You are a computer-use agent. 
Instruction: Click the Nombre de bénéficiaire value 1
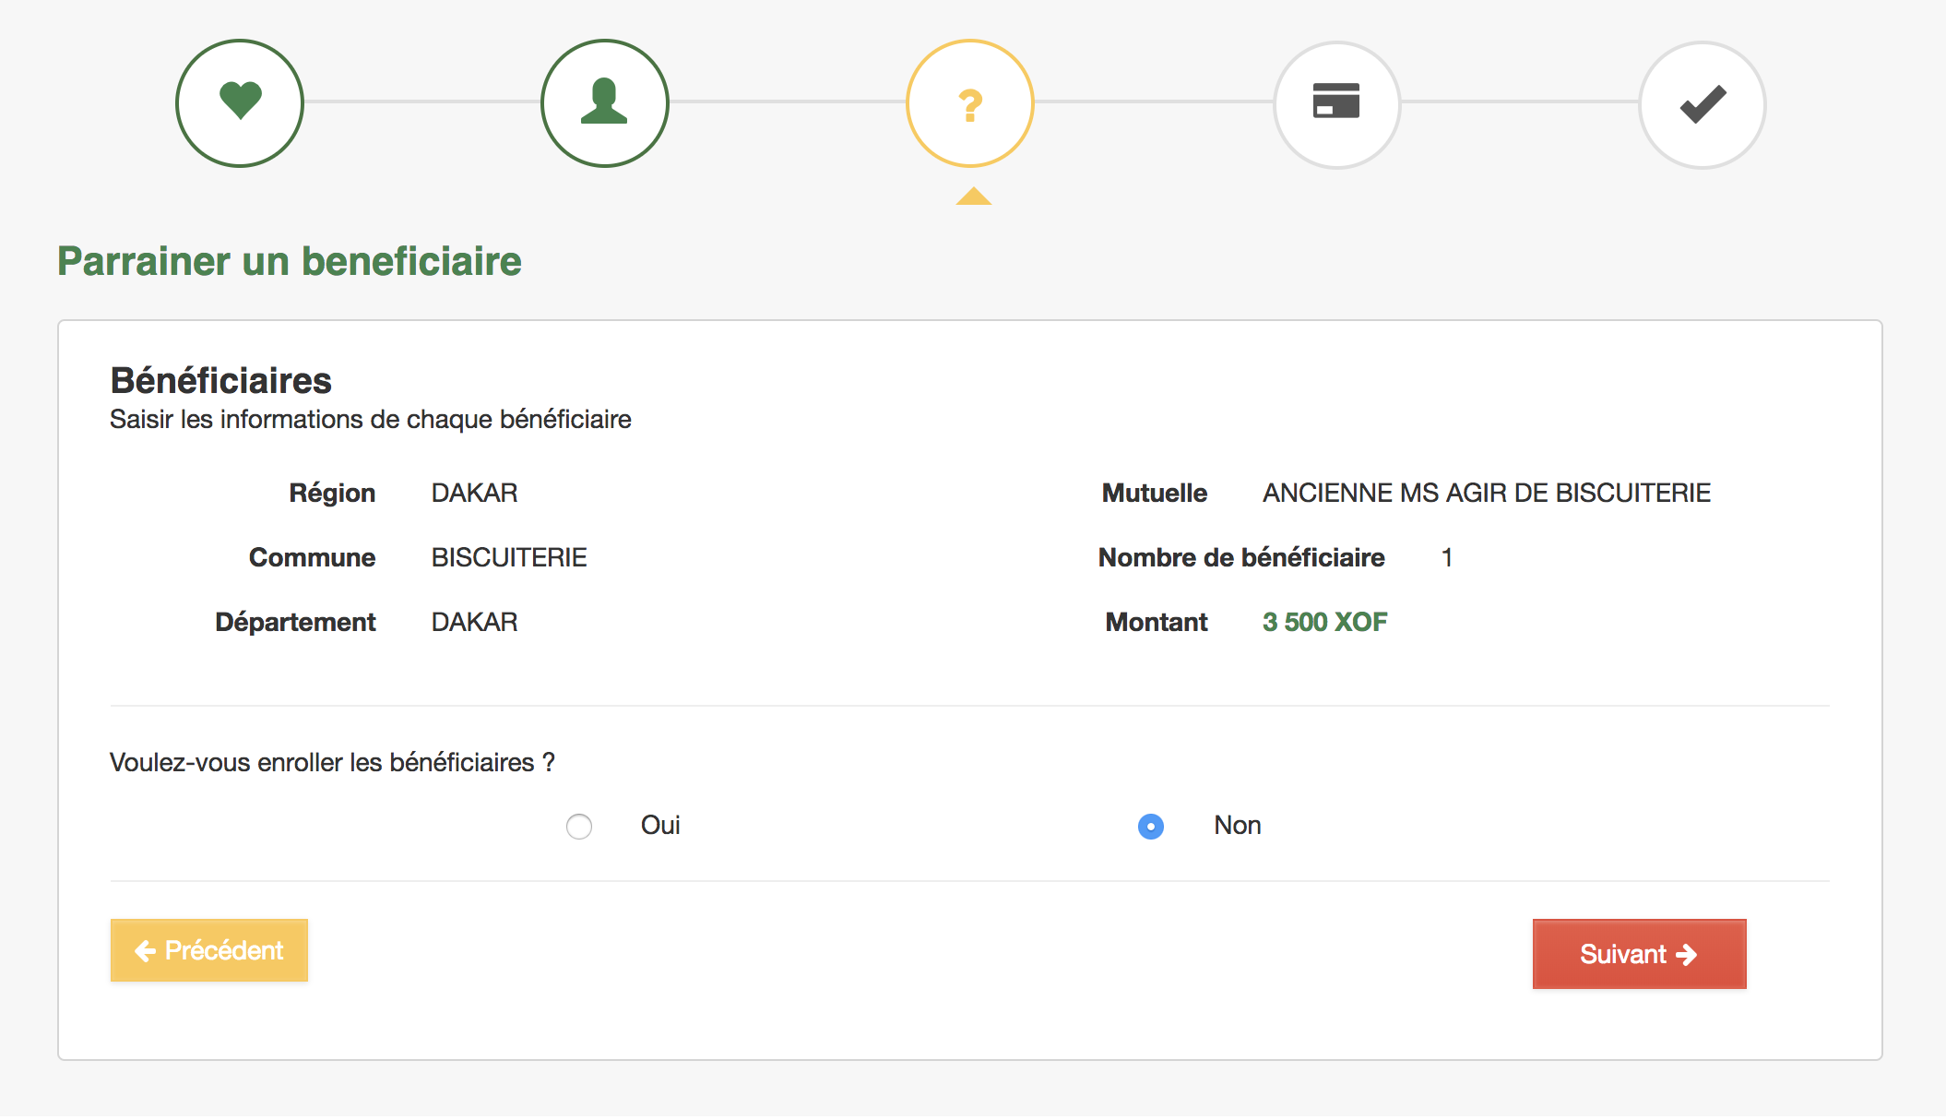point(1447,557)
